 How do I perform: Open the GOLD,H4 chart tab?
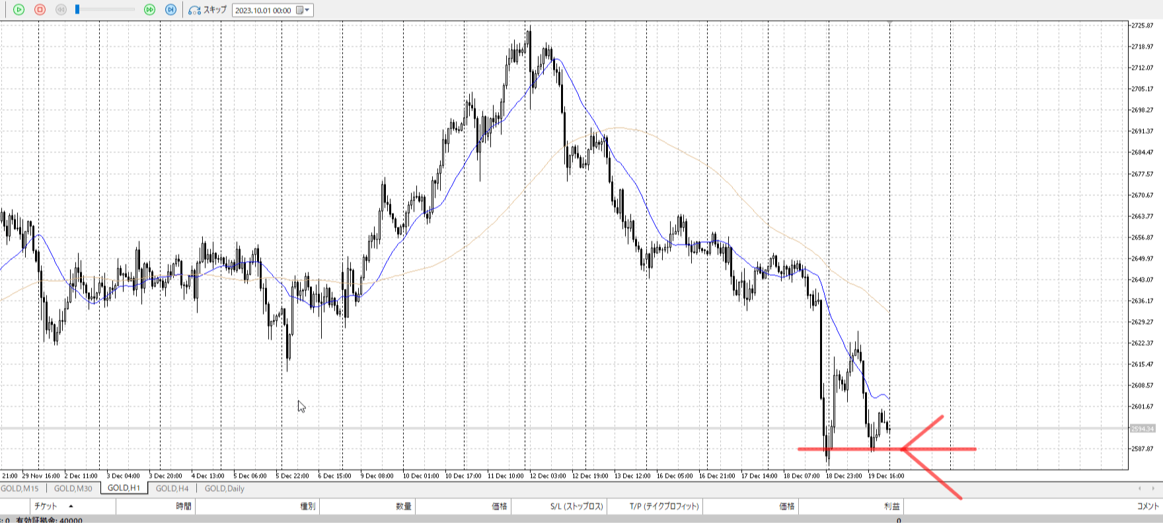(172, 489)
